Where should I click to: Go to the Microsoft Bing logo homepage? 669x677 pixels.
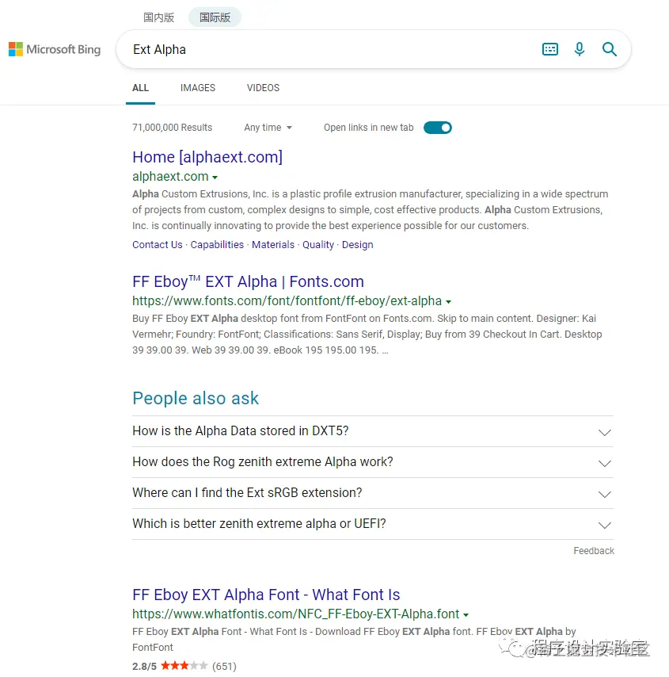[55, 49]
